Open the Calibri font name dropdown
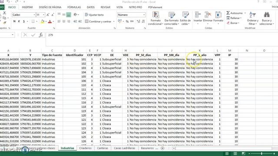This screenshot has height=156, width=278. tap(34, 15)
